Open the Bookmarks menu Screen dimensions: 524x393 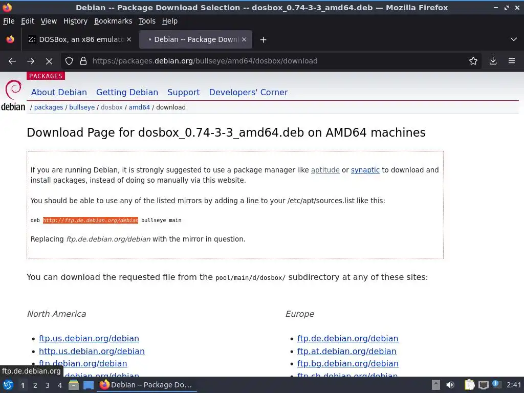tap(113, 21)
